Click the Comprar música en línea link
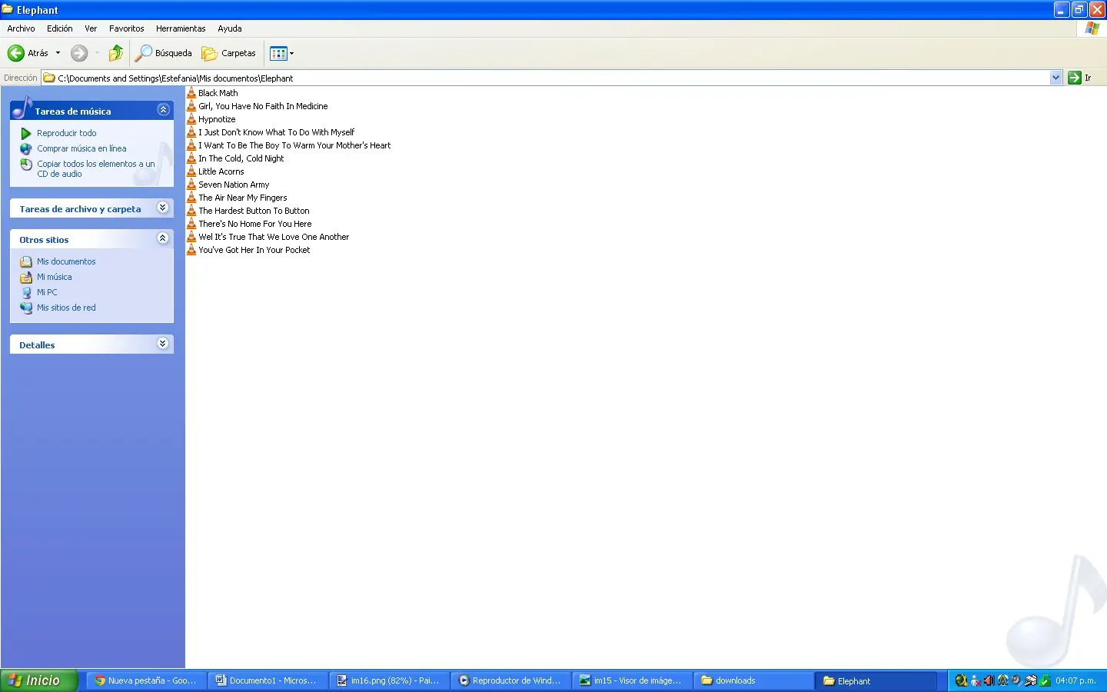This screenshot has height=692, width=1107. 81,148
